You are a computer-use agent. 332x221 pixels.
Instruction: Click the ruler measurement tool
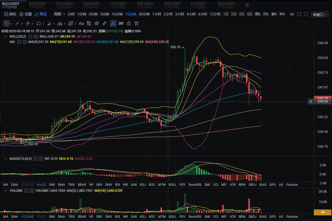click(104, 24)
